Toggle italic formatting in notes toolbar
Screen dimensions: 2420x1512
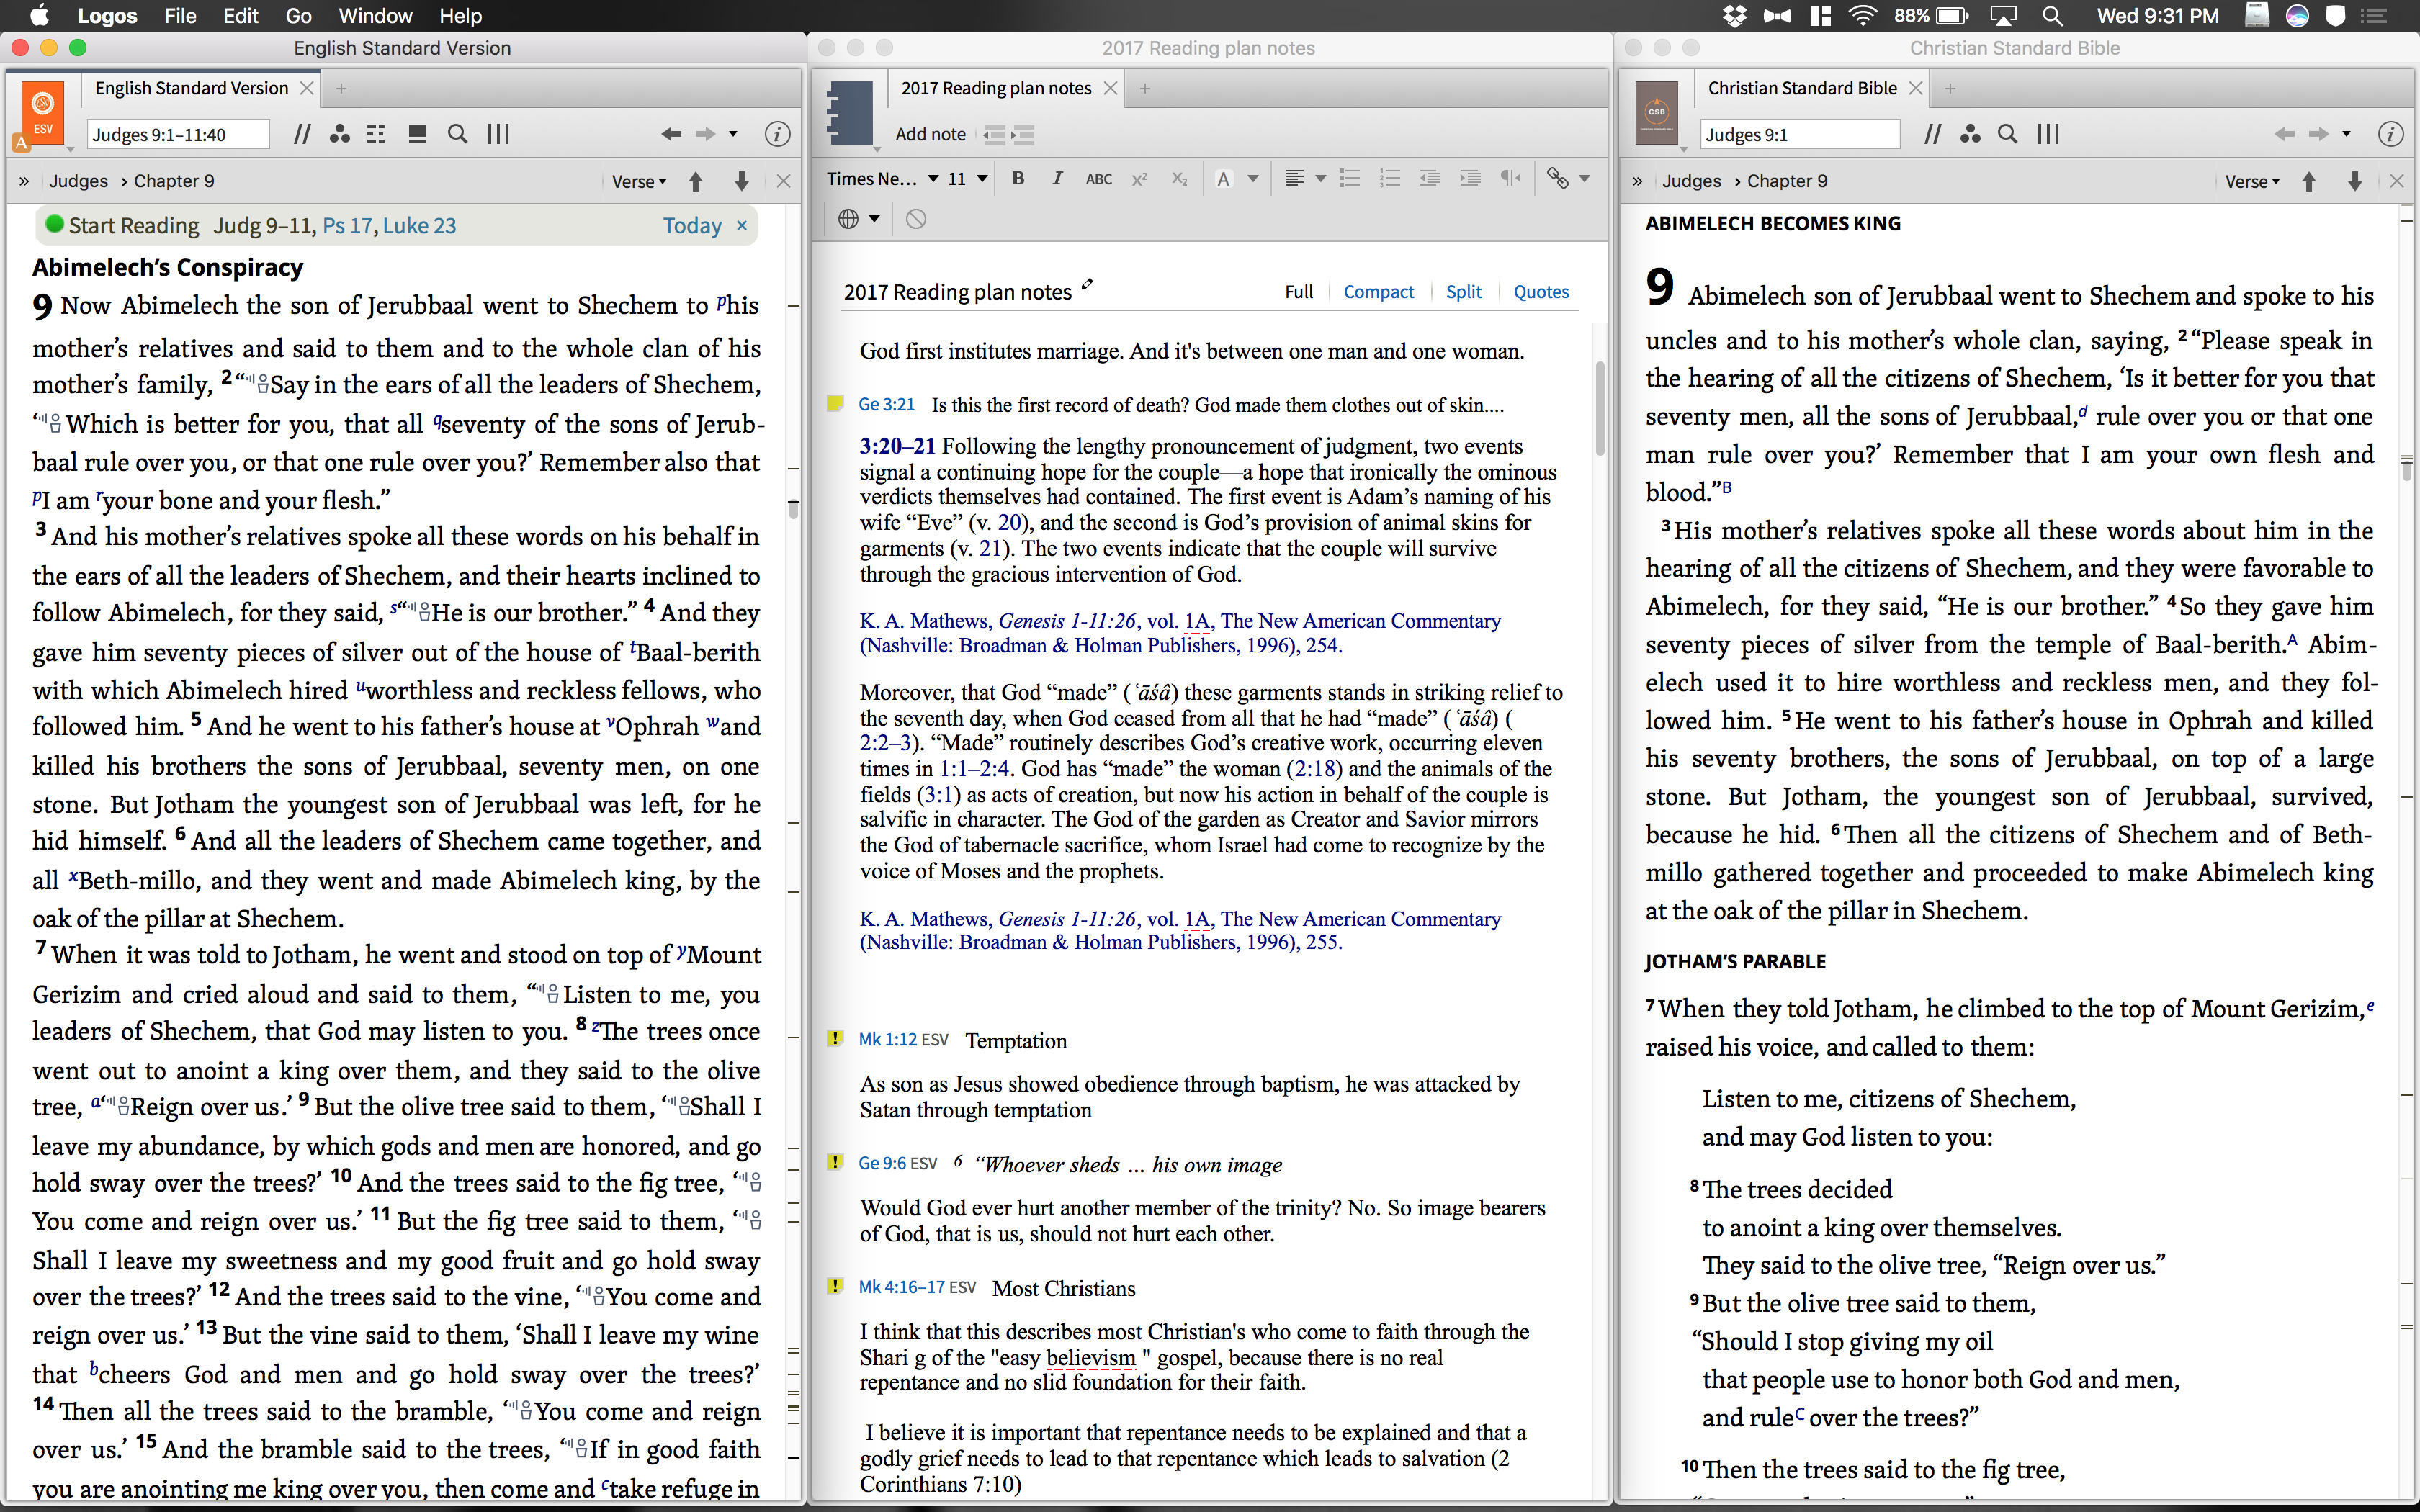click(x=1057, y=178)
